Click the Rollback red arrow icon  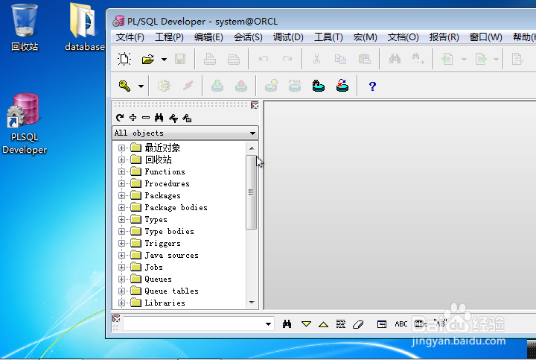pyautogui.click(x=241, y=86)
